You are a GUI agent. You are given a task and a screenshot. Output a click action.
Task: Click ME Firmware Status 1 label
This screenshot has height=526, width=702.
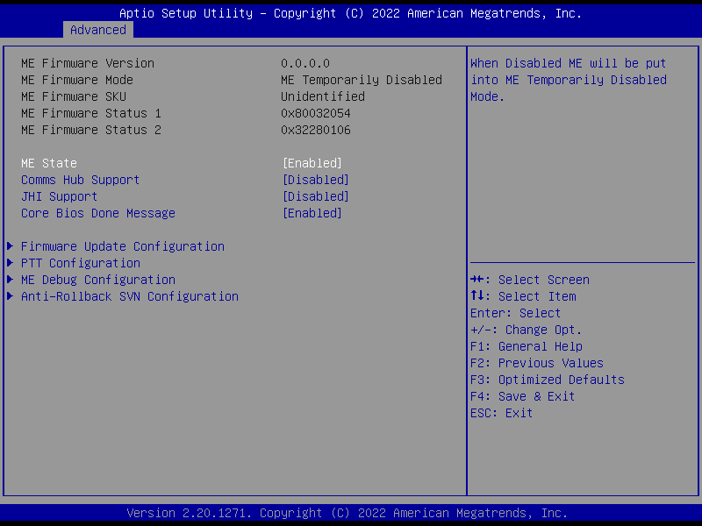coord(91,113)
